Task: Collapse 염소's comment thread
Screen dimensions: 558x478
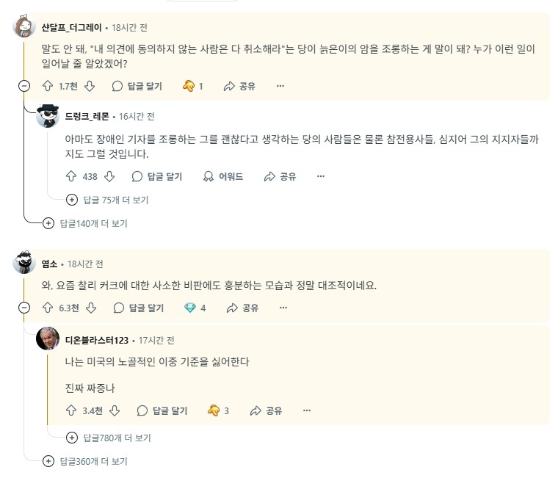Action: tap(24, 308)
